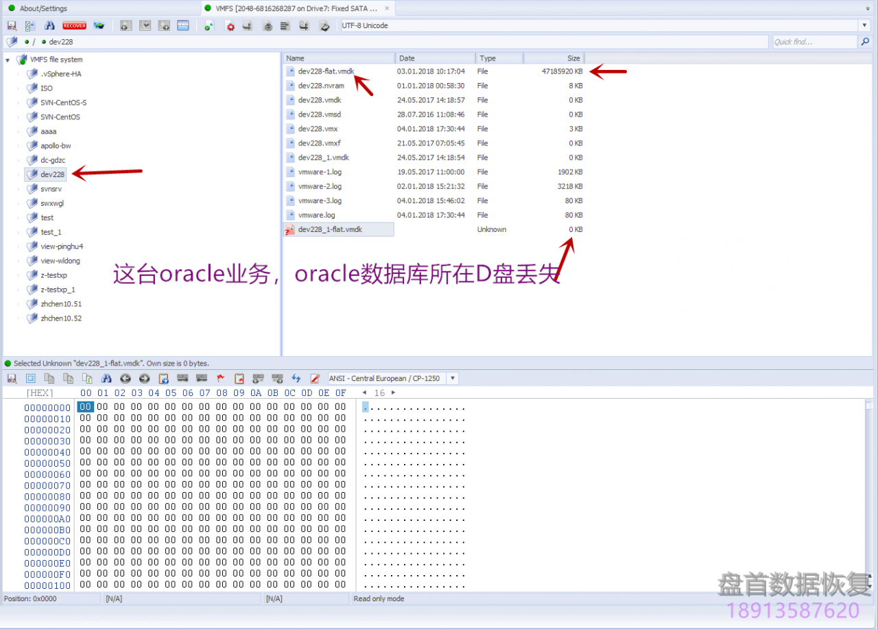The image size is (878, 630).
Task: Open the ANSI Central European codepage dropdown
Action: (452, 378)
